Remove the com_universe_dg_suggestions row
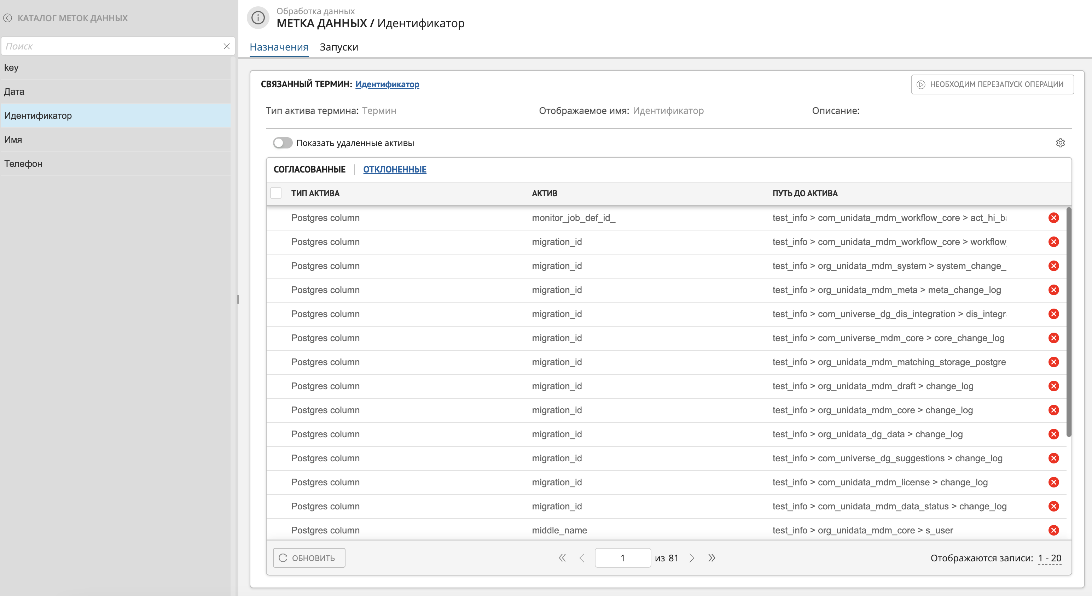 [x=1053, y=458]
